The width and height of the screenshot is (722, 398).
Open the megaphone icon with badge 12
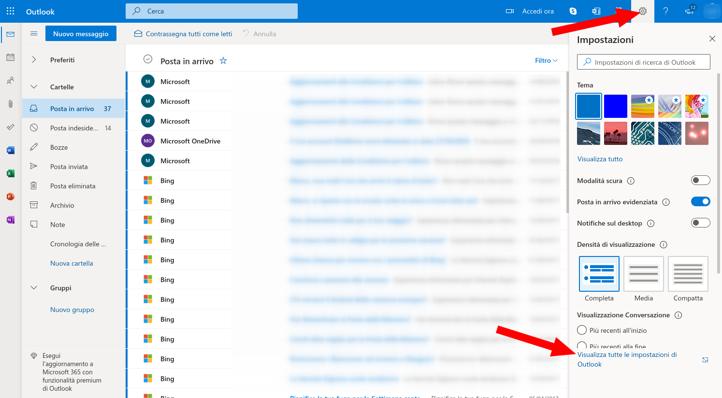click(690, 11)
